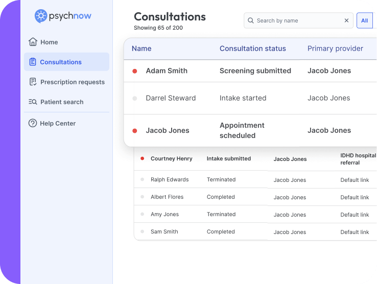
Task: Open Courtney Henry's consultation
Action: click(172, 158)
